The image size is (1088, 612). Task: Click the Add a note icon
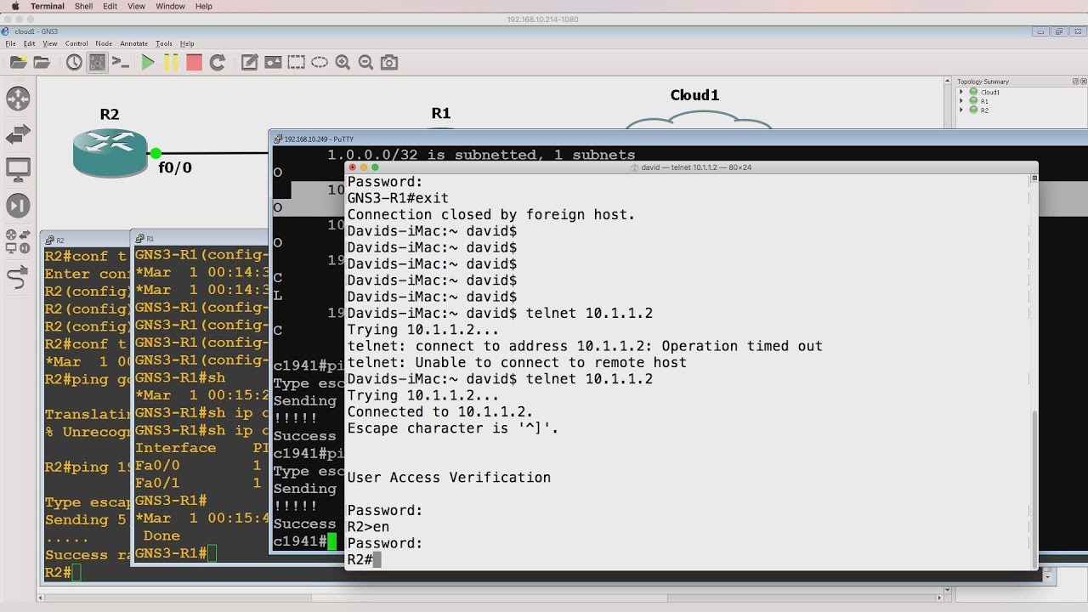[249, 62]
